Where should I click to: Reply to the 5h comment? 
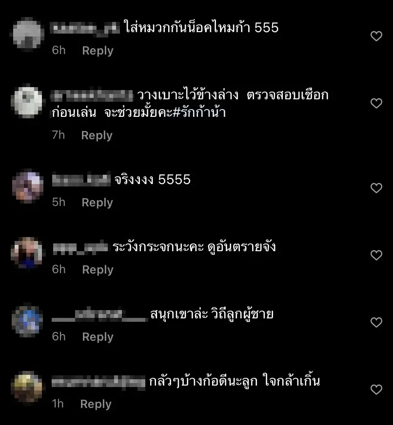97,203
